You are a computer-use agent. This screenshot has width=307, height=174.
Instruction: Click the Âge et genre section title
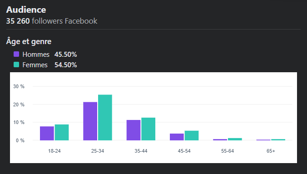[x=29, y=41]
